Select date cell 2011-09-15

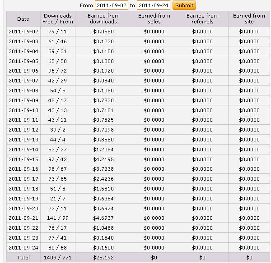click(x=23, y=159)
